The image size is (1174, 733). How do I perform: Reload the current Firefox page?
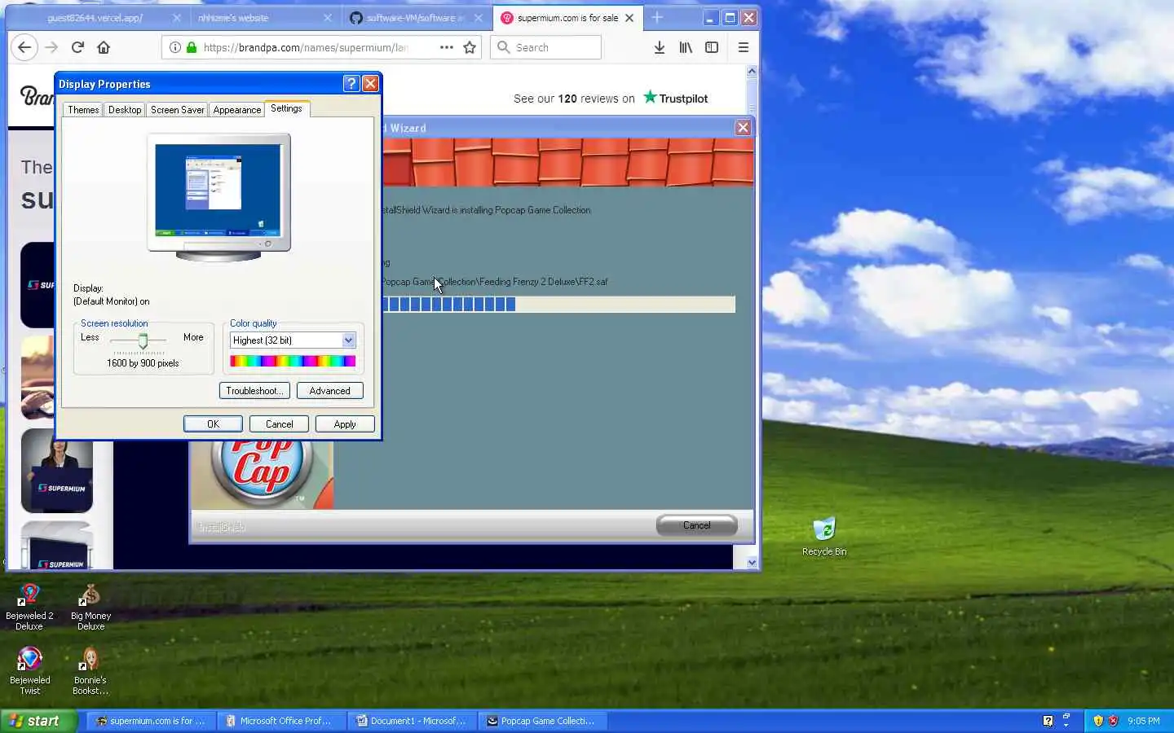coord(77,47)
